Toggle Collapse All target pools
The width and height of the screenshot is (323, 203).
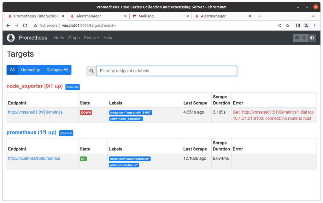pos(57,70)
